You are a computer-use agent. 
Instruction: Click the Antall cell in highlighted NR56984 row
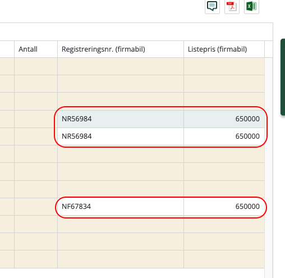36,119
